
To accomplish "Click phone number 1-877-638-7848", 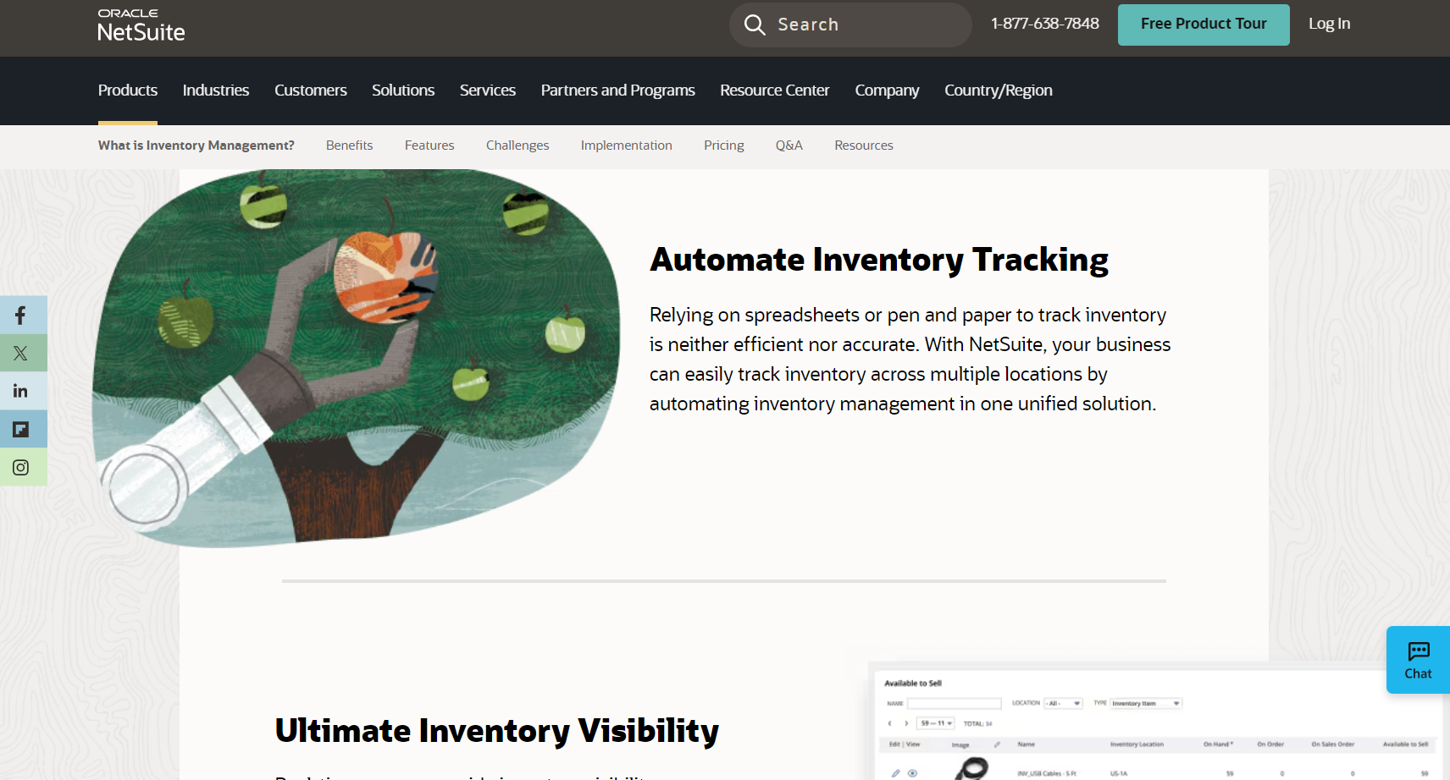I will pos(1045,24).
